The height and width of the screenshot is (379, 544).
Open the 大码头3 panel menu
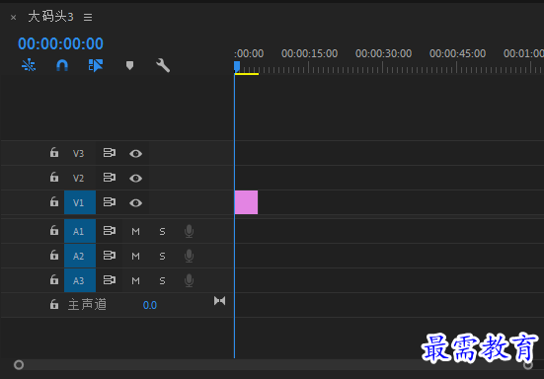tap(88, 17)
